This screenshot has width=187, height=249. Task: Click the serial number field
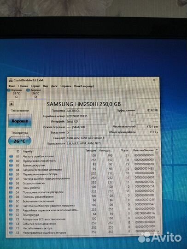[x=86, y=116]
